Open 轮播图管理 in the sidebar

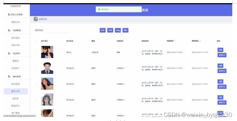point(15,6)
